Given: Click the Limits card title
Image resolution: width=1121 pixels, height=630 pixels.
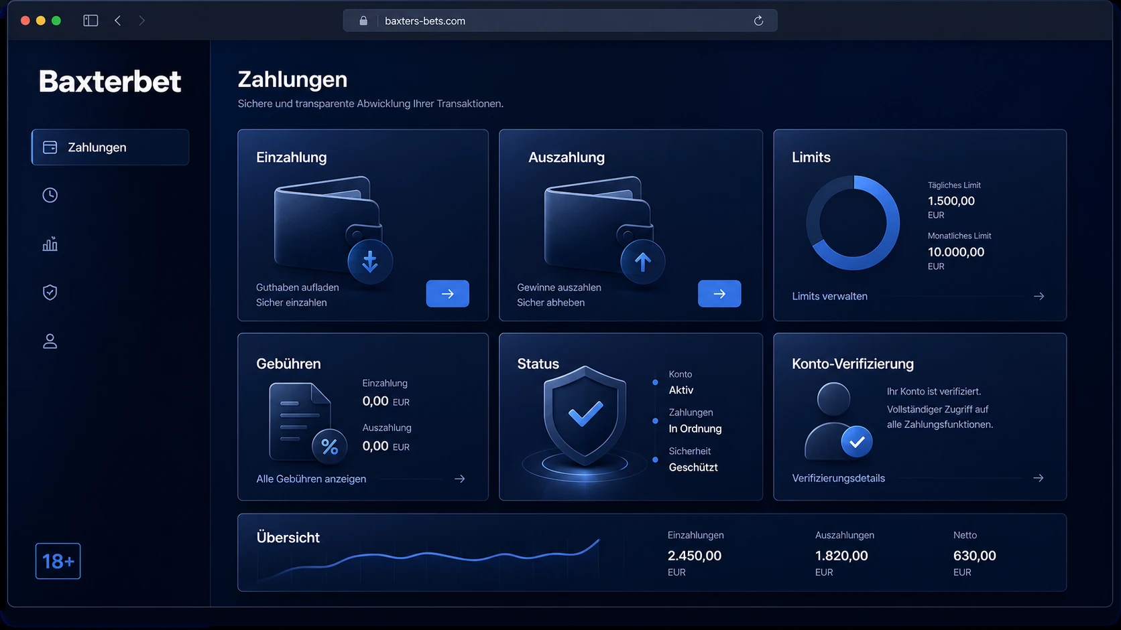Looking at the screenshot, I should coord(811,157).
